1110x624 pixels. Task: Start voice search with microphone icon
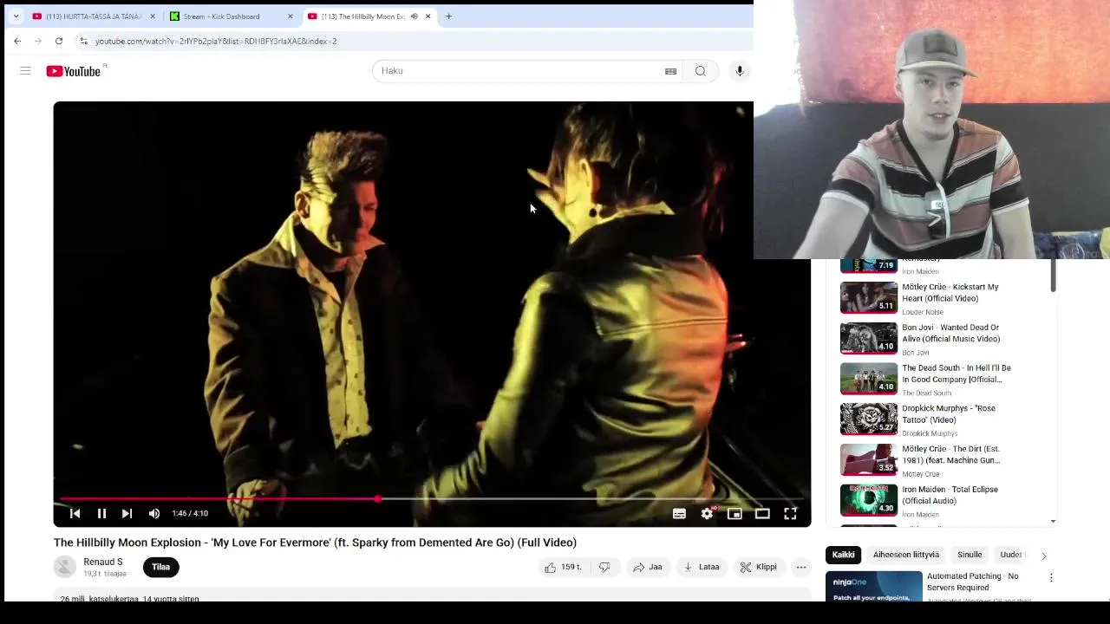coord(740,71)
